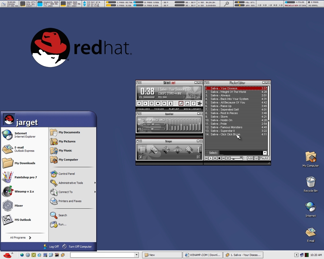This screenshot has height=259, width=324.
Task: Select the track Saliva - Famous Monsters
Action: coord(236,127)
